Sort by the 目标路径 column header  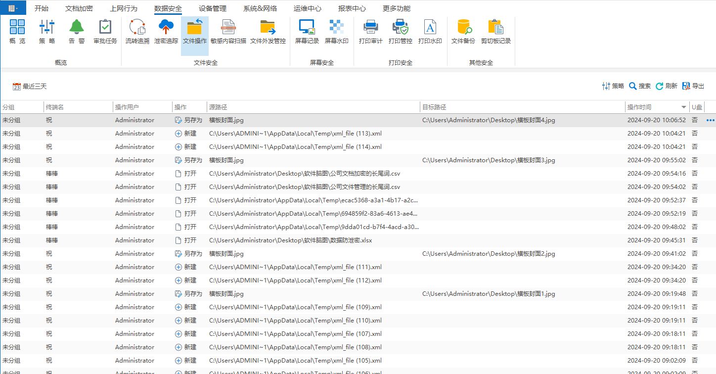(523, 107)
